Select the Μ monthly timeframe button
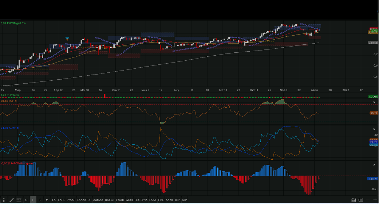Screen dimensions: 379x204 [47, 200]
